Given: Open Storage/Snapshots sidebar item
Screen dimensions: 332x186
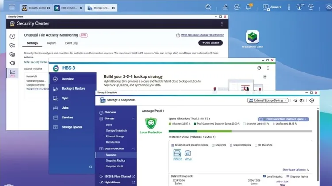Looking at the screenshot, I should click(x=116, y=131).
